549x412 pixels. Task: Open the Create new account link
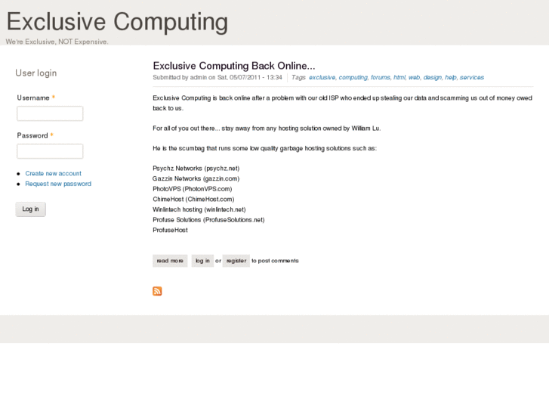[x=53, y=173]
